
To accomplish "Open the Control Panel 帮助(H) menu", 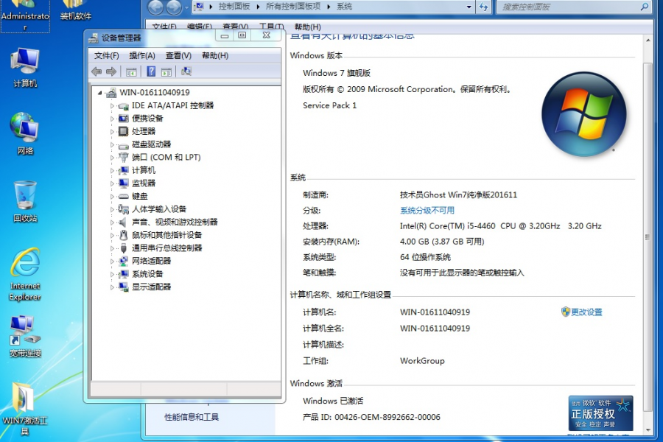I will pyautogui.click(x=307, y=27).
